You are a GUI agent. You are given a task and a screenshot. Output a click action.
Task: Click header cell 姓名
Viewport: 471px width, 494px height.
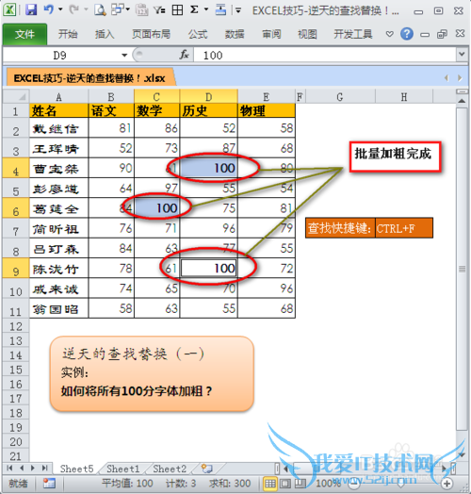(58, 110)
